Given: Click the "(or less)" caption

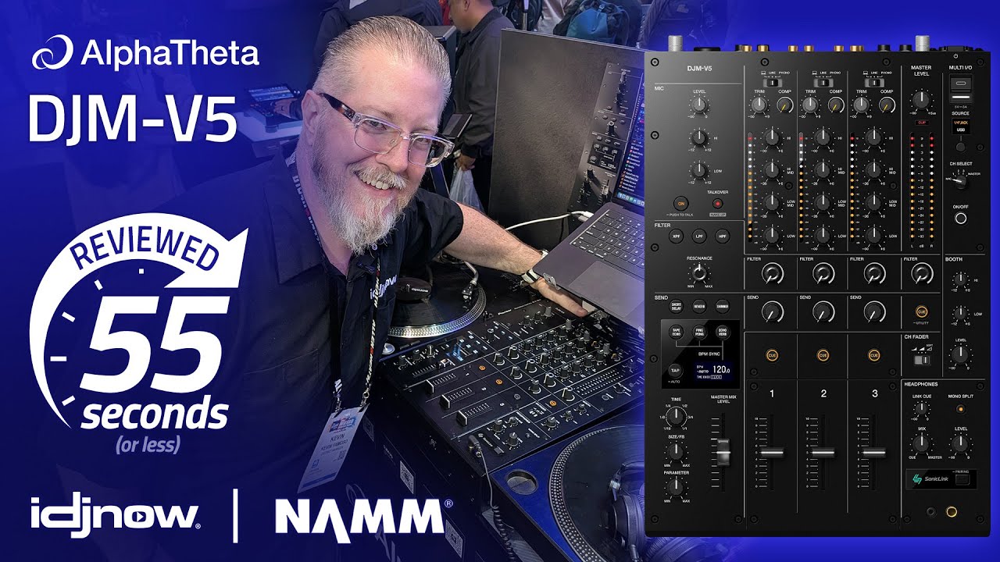Looking at the screenshot, I should 148,446.
